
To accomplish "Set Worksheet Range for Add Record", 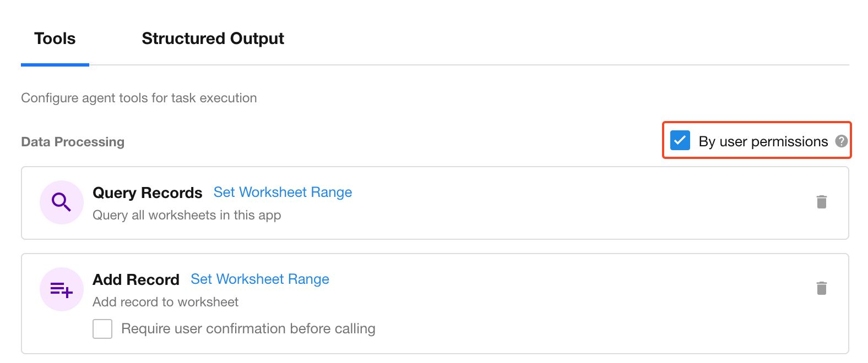I will (x=259, y=279).
